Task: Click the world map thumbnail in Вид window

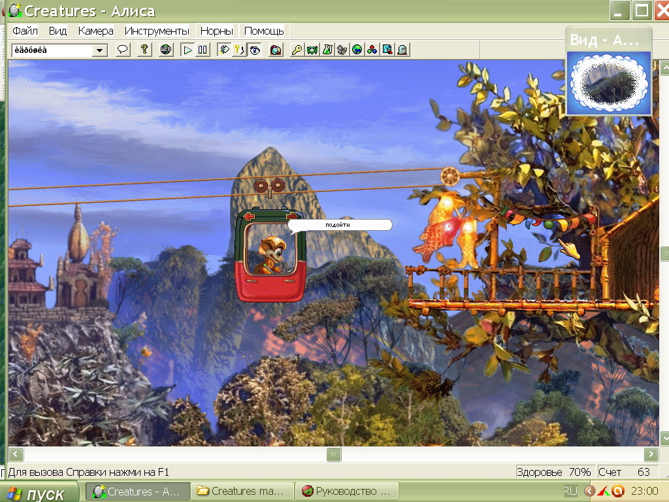Action: [608, 83]
